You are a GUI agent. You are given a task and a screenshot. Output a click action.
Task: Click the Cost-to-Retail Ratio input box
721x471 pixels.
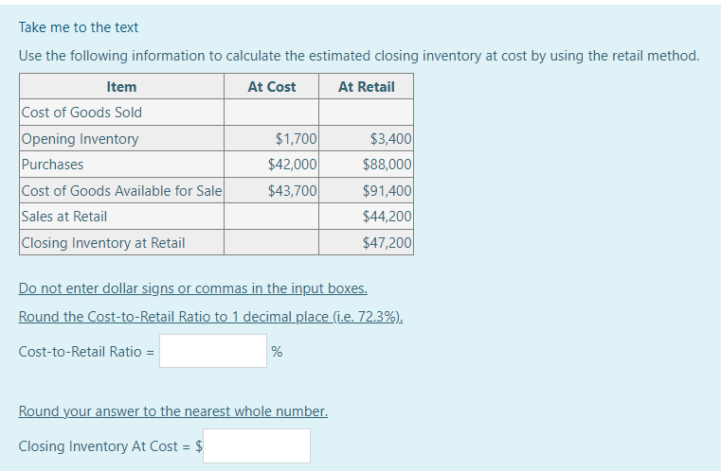pyautogui.click(x=213, y=351)
